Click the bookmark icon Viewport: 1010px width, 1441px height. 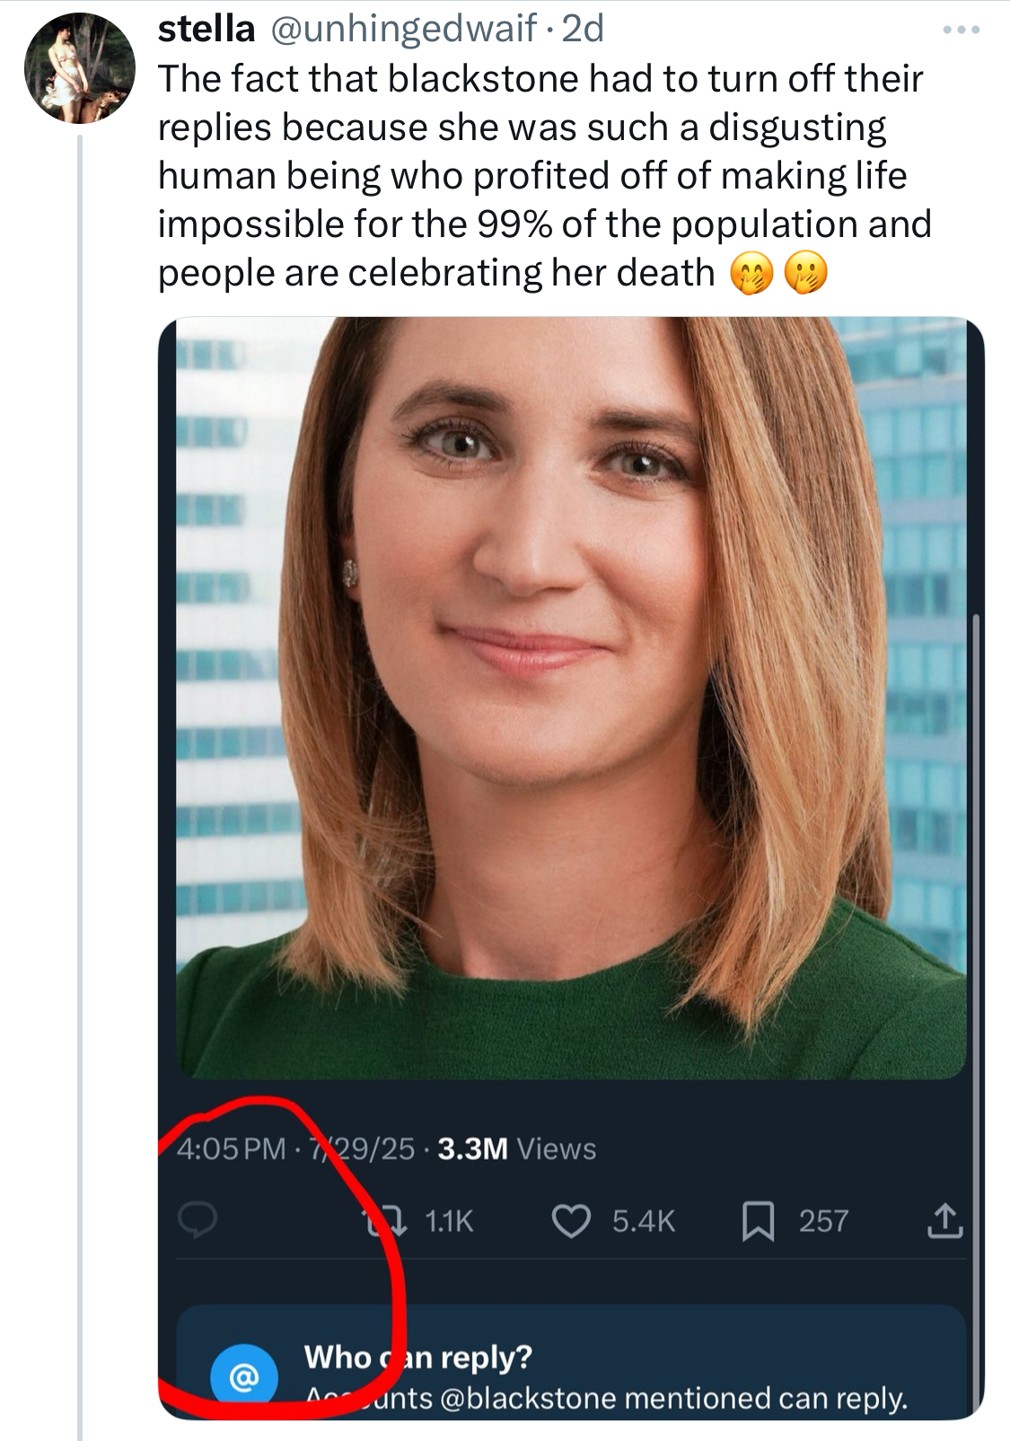pos(758,1221)
